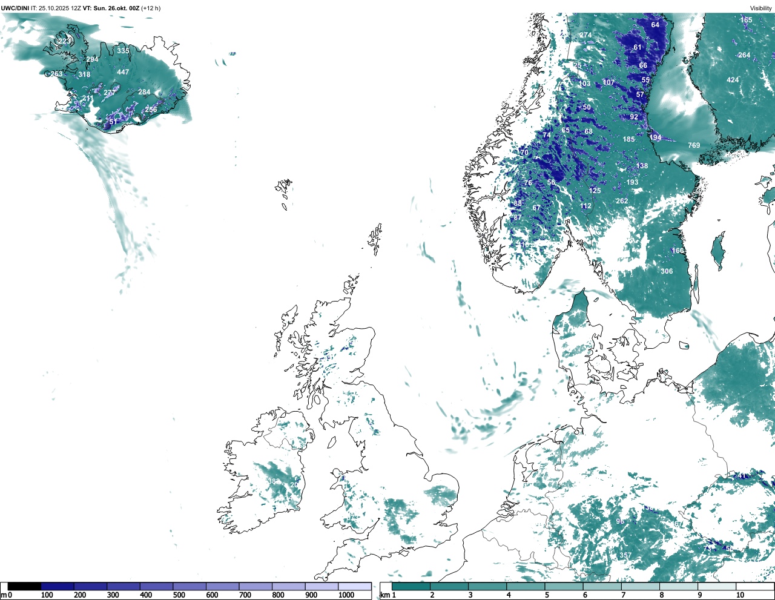Image resolution: width=775 pixels, height=600 pixels.
Task: Click the value 424 in Finland
Action: (733, 80)
